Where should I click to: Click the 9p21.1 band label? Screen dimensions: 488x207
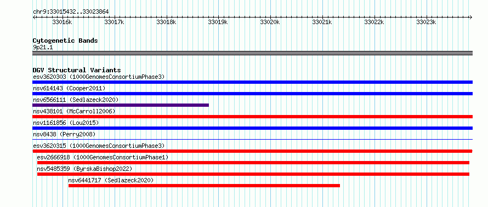point(43,48)
